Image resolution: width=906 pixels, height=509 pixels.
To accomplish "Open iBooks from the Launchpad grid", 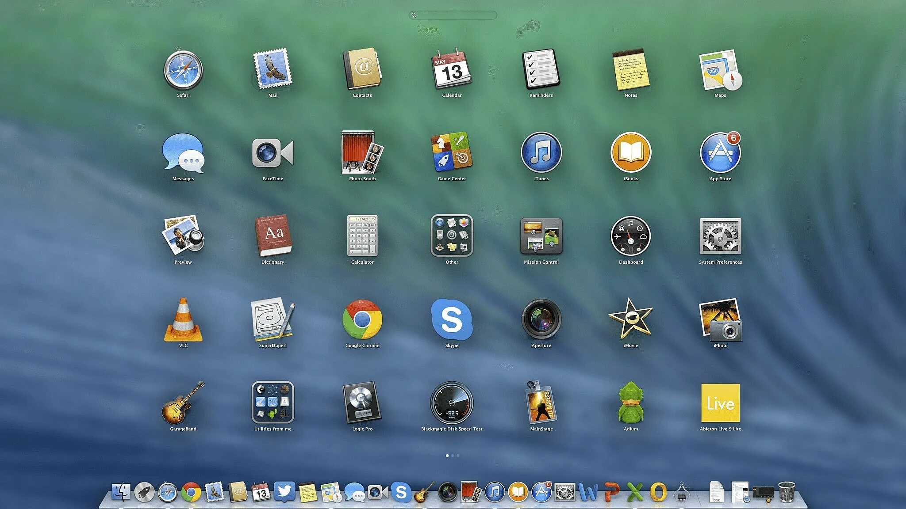I will pyautogui.click(x=631, y=152).
